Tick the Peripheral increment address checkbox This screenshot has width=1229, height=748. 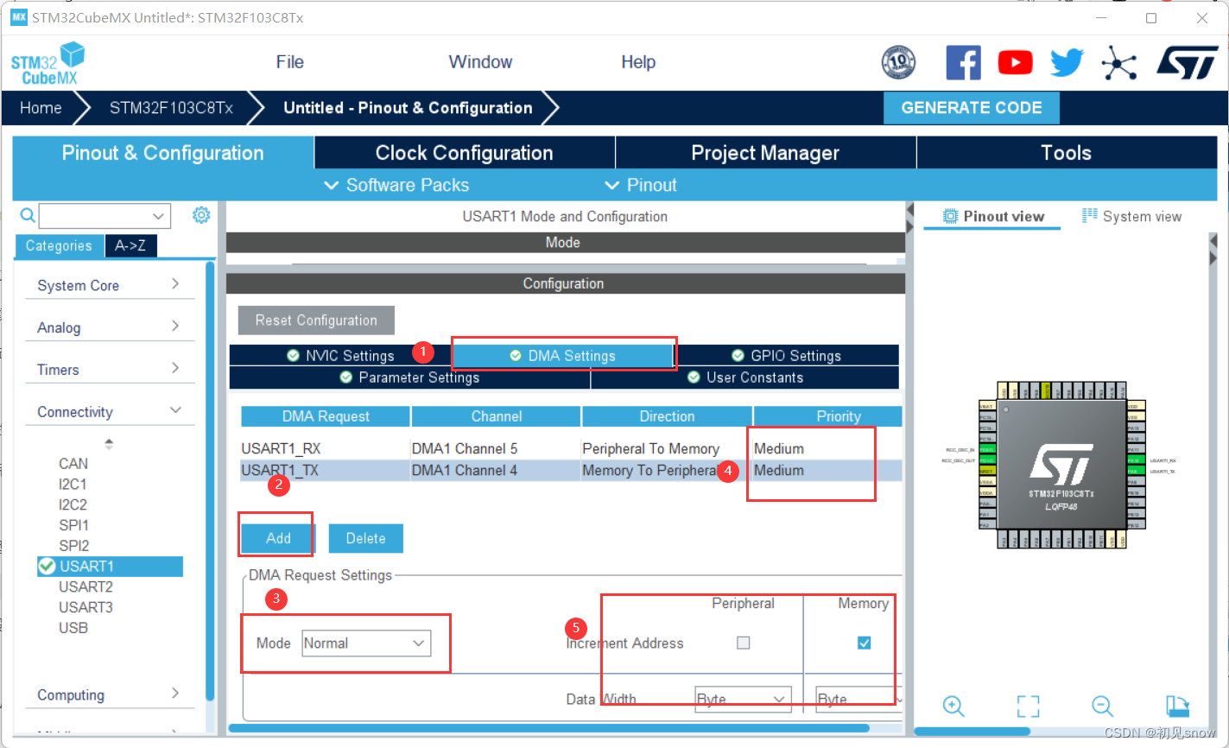[x=743, y=643]
